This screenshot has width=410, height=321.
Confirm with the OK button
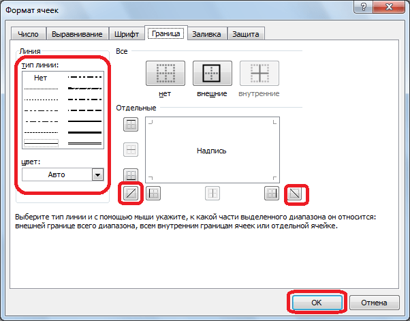pyautogui.click(x=317, y=303)
